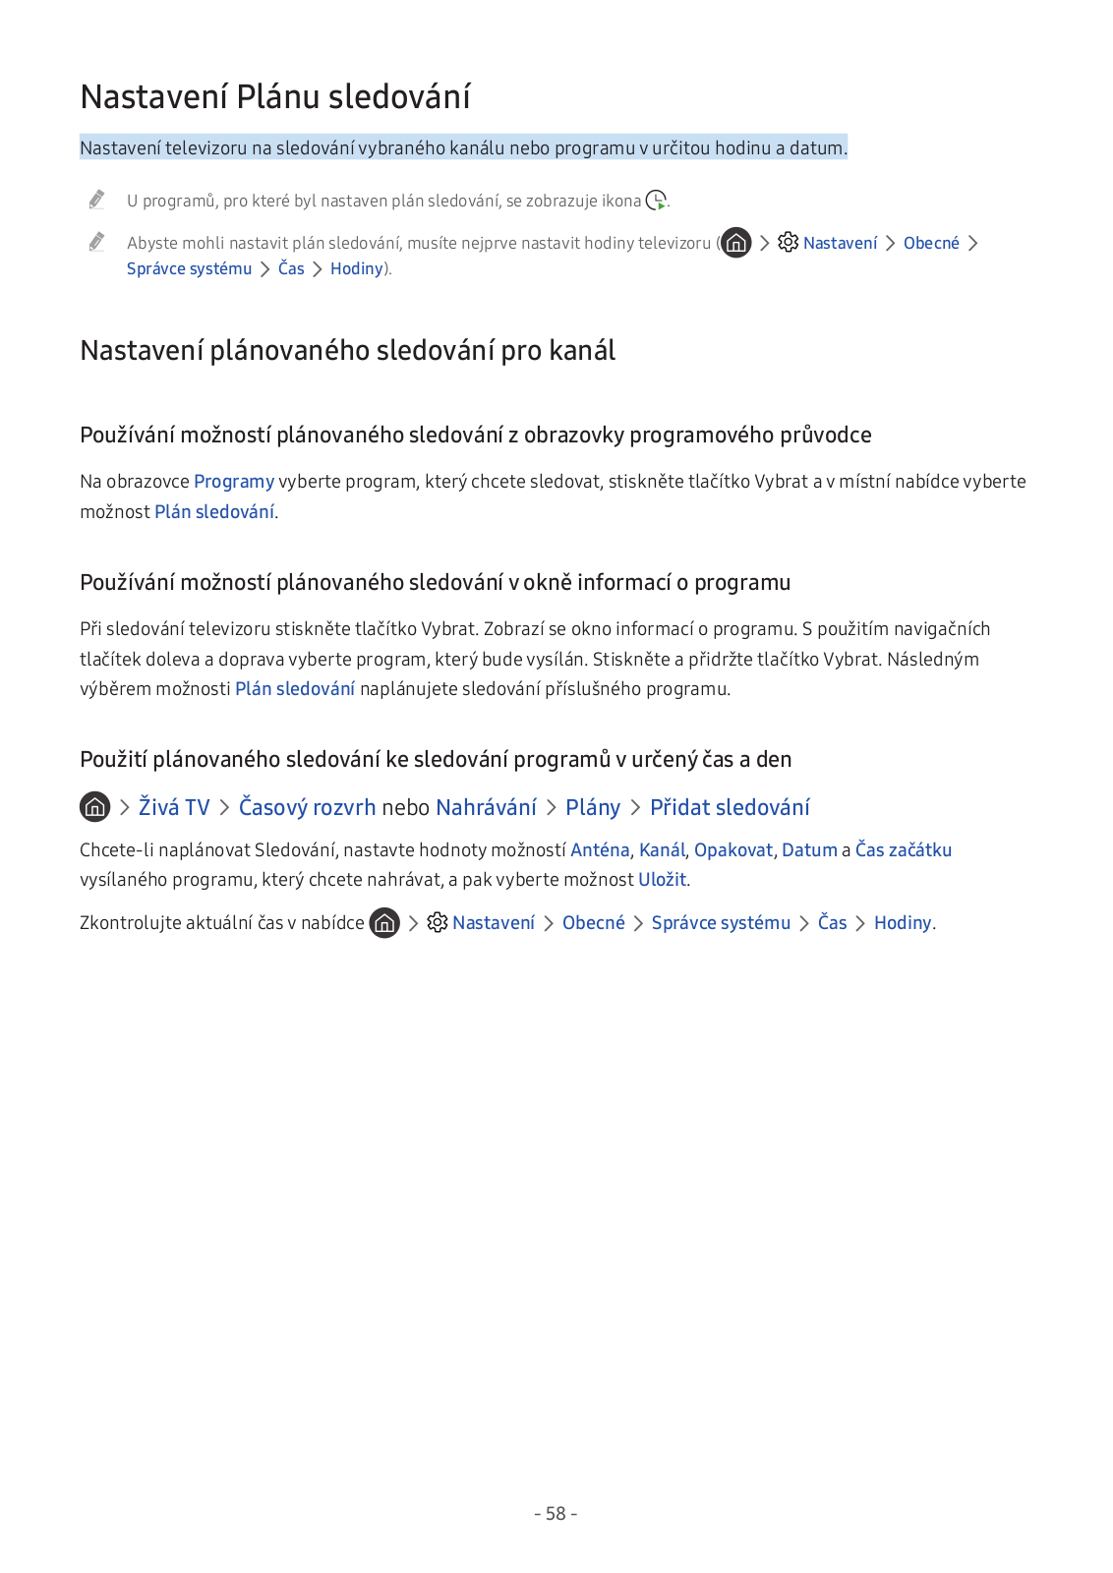Click the Živá TV link
The image size is (1113, 1573).
coord(174,807)
